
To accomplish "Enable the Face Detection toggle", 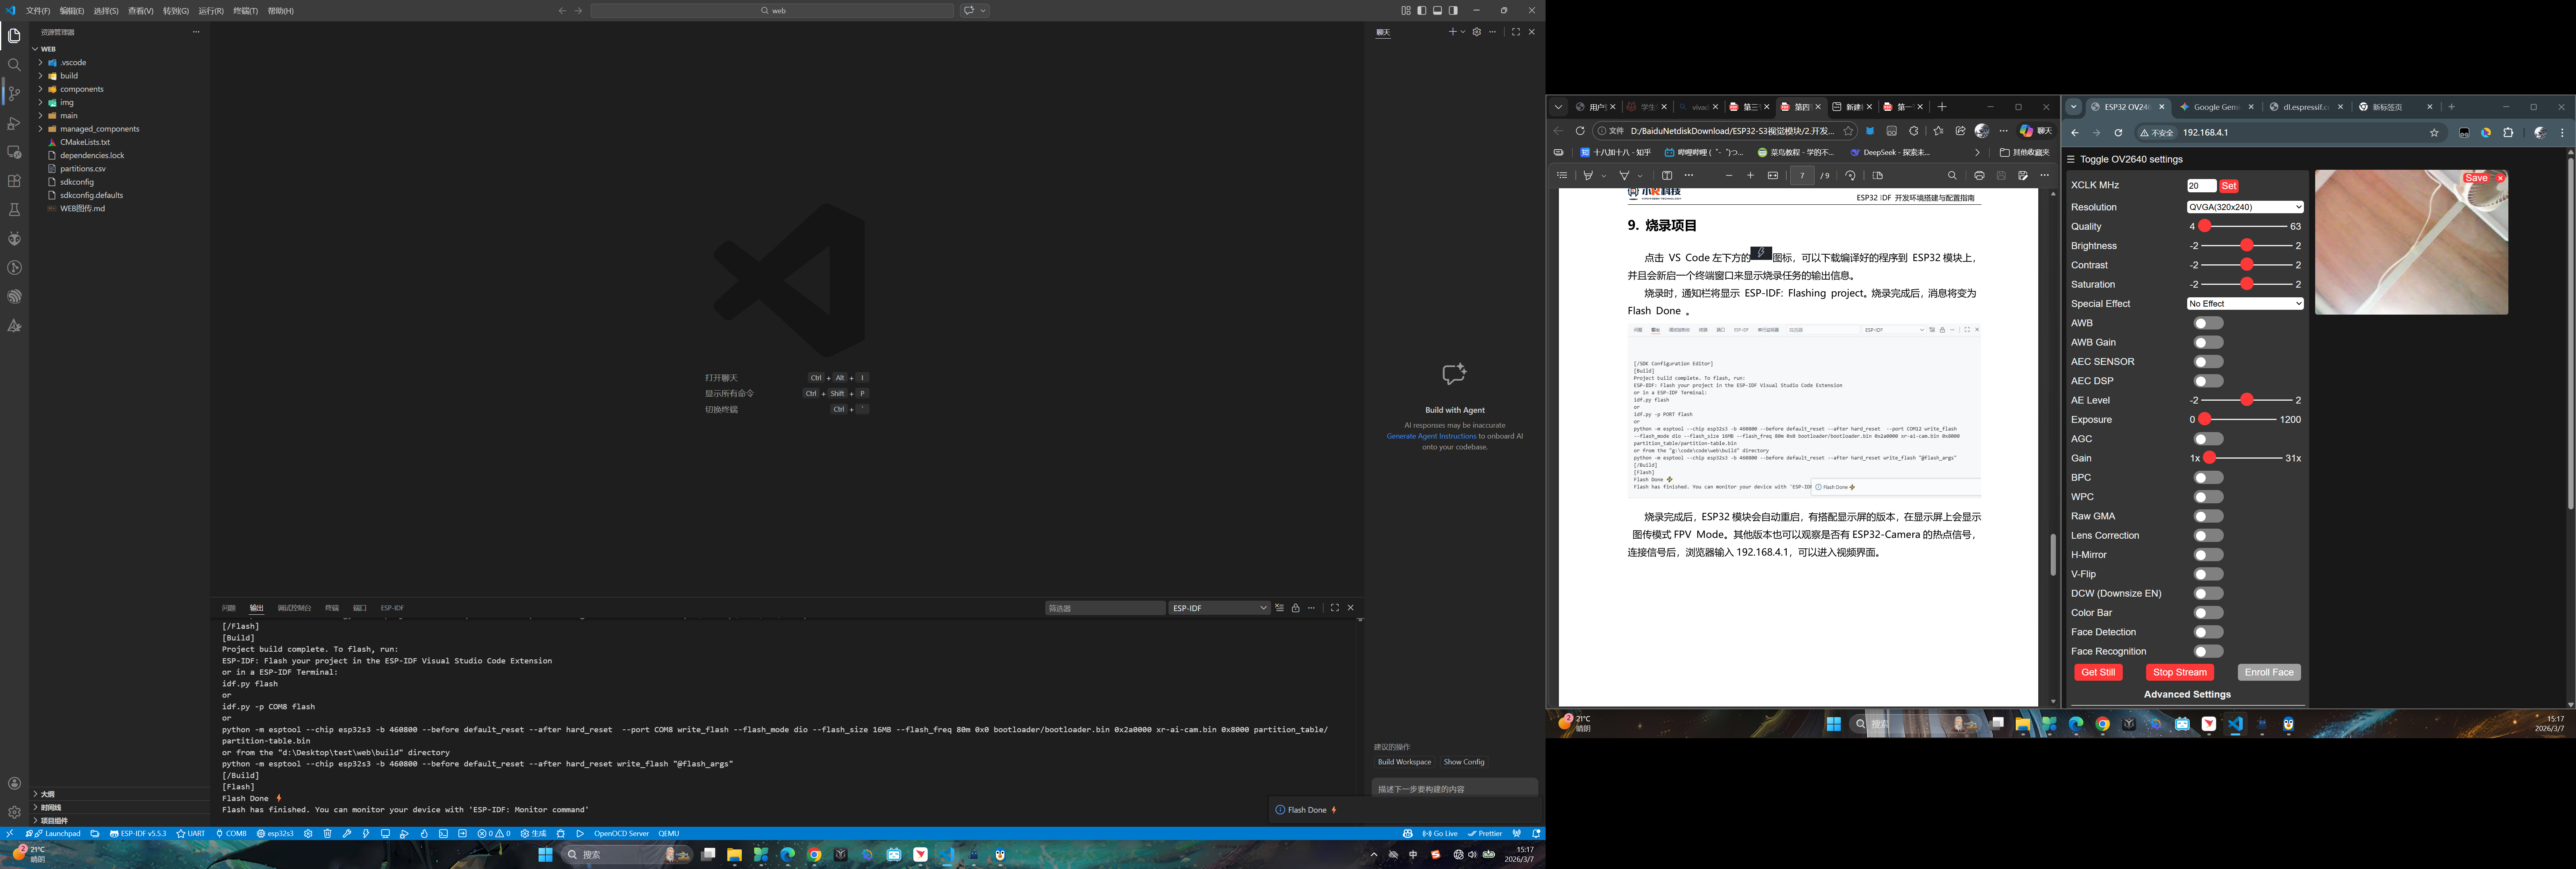I will pos(2208,632).
